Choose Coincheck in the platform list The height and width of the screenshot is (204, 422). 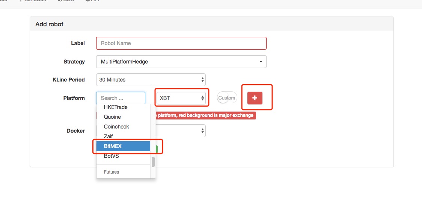(123, 127)
